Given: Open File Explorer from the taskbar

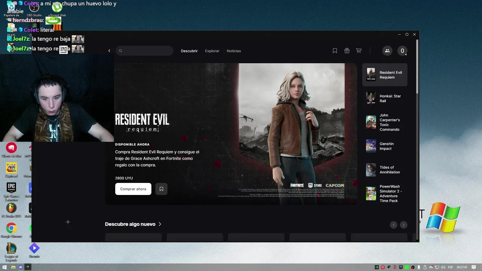Looking at the screenshot, I should click(x=13, y=267).
